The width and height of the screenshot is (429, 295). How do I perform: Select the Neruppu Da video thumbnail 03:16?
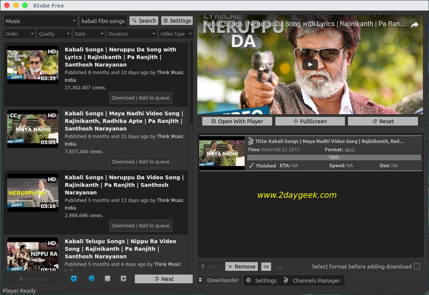tap(33, 193)
